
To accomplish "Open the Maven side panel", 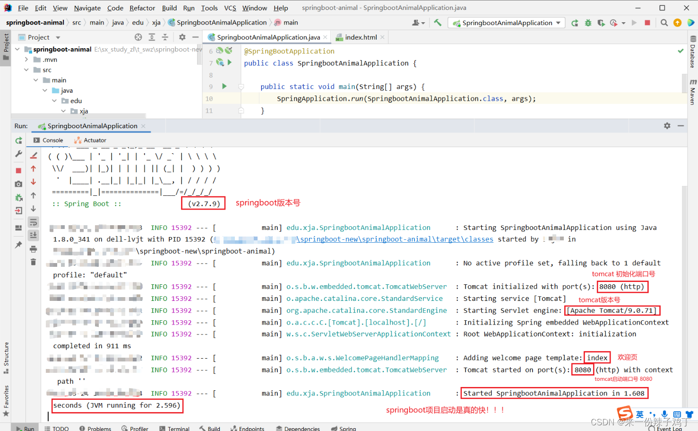I will (x=693, y=93).
